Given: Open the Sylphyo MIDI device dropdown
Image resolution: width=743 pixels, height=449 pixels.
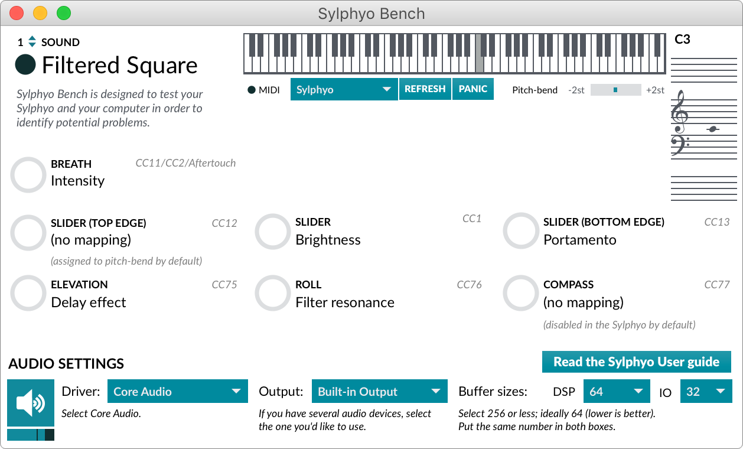Looking at the screenshot, I should pyautogui.click(x=344, y=90).
